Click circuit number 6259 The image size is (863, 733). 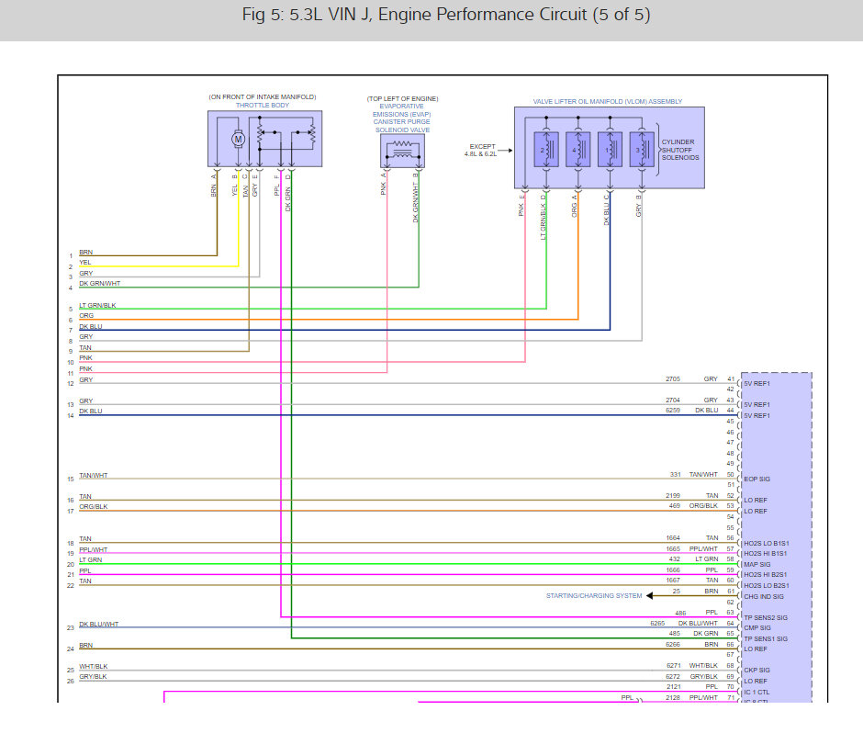[673, 411]
